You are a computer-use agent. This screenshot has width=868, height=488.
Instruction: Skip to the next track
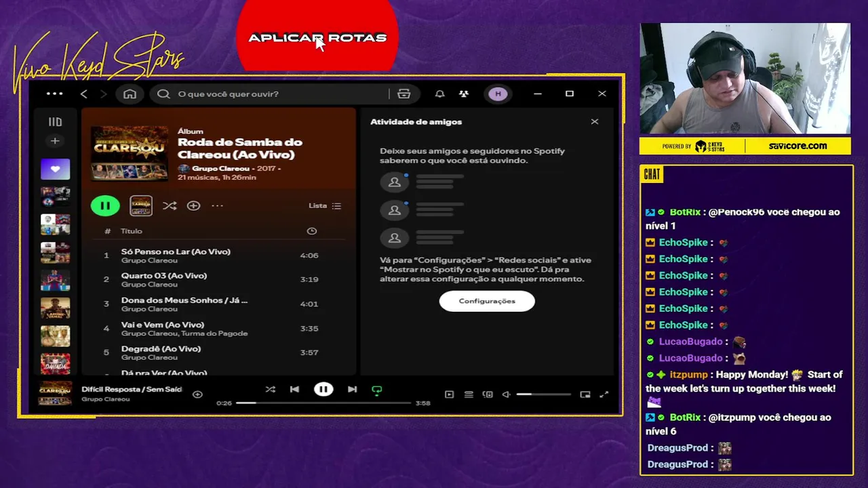pos(352,389)
